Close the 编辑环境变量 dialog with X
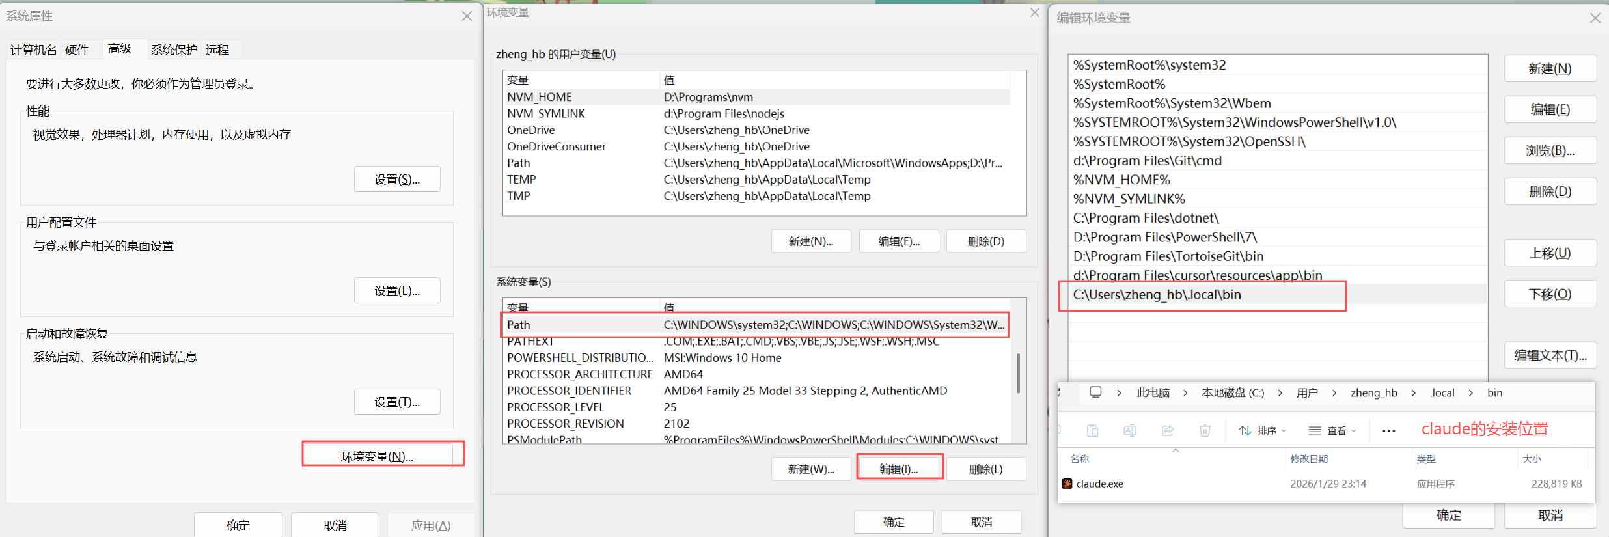Viewport: 1609px width, 537px height. (1595, 18)
